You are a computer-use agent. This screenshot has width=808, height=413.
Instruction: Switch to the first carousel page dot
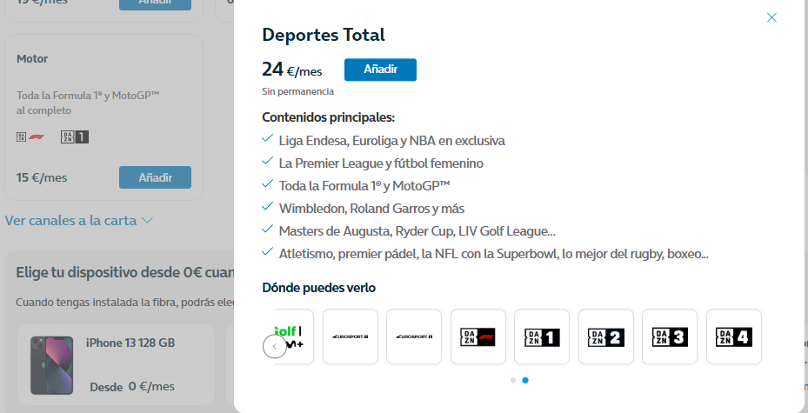[513, 380]
